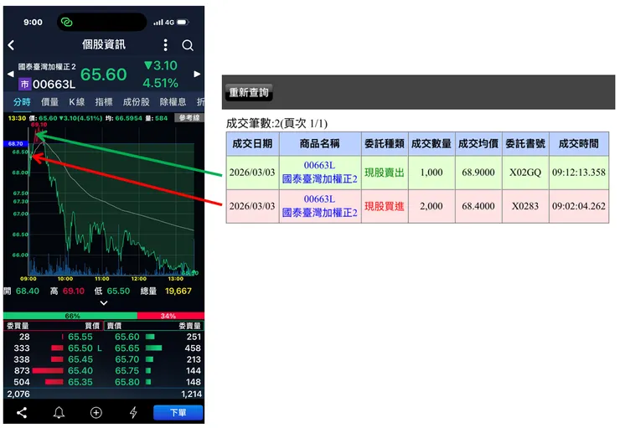Tap the large current price 65.60
The image size is (620, 428).
pos(104,75)
